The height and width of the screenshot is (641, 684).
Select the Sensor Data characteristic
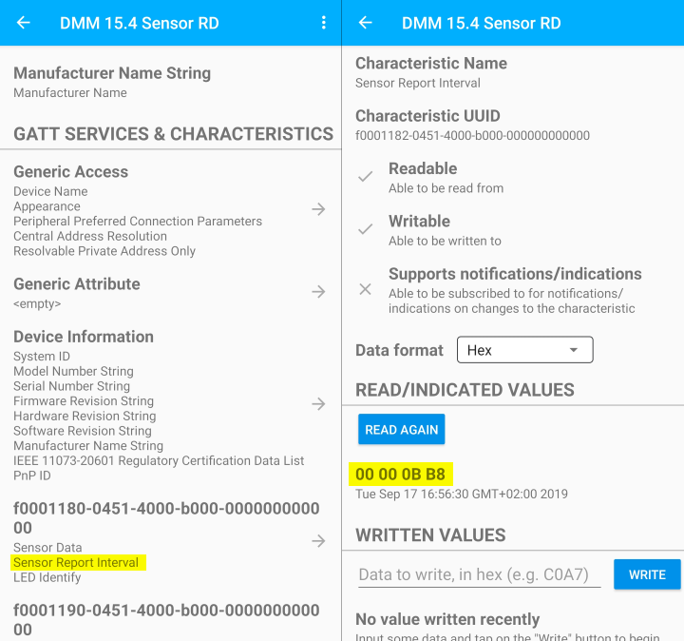tap(47, 548)
